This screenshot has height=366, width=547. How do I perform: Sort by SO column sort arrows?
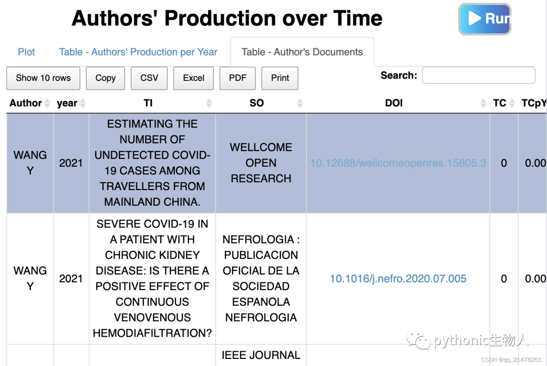pyautogui.click(x=300, y=103)
